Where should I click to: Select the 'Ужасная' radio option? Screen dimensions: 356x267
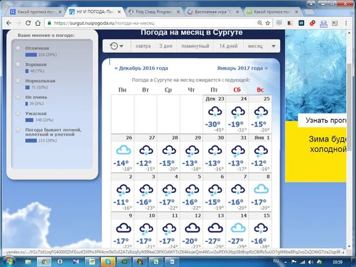pos(18,114)
